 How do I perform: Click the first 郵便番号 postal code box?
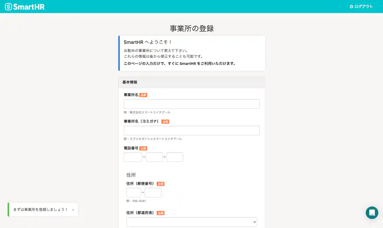tap(133, 192)
